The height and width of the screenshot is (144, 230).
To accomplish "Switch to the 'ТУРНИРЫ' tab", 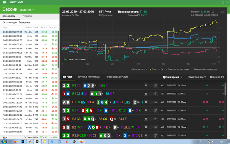I will click(x=27, y=16).
